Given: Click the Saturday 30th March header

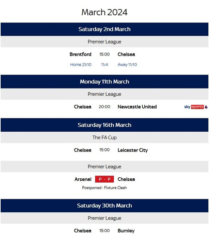Looking at the screenshot, I should click(104, 205).
